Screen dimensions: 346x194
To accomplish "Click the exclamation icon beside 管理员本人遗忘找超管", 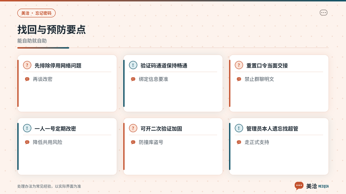I will [239, 128].
